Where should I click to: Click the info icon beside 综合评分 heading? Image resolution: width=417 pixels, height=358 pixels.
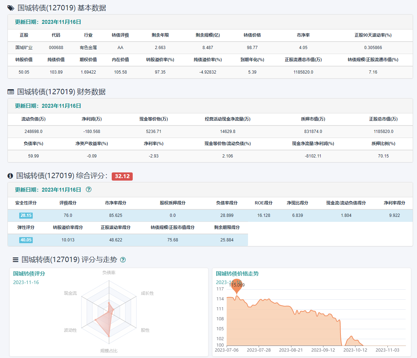10,176
